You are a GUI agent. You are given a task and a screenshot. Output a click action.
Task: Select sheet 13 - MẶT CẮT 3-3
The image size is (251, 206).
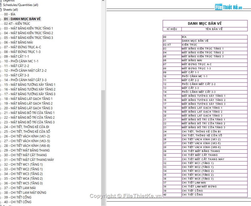(16, 75)
